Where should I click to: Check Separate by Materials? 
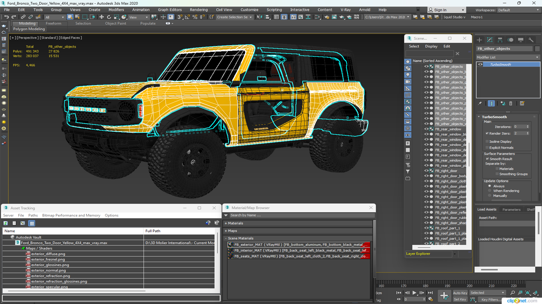tap(497, 169)
